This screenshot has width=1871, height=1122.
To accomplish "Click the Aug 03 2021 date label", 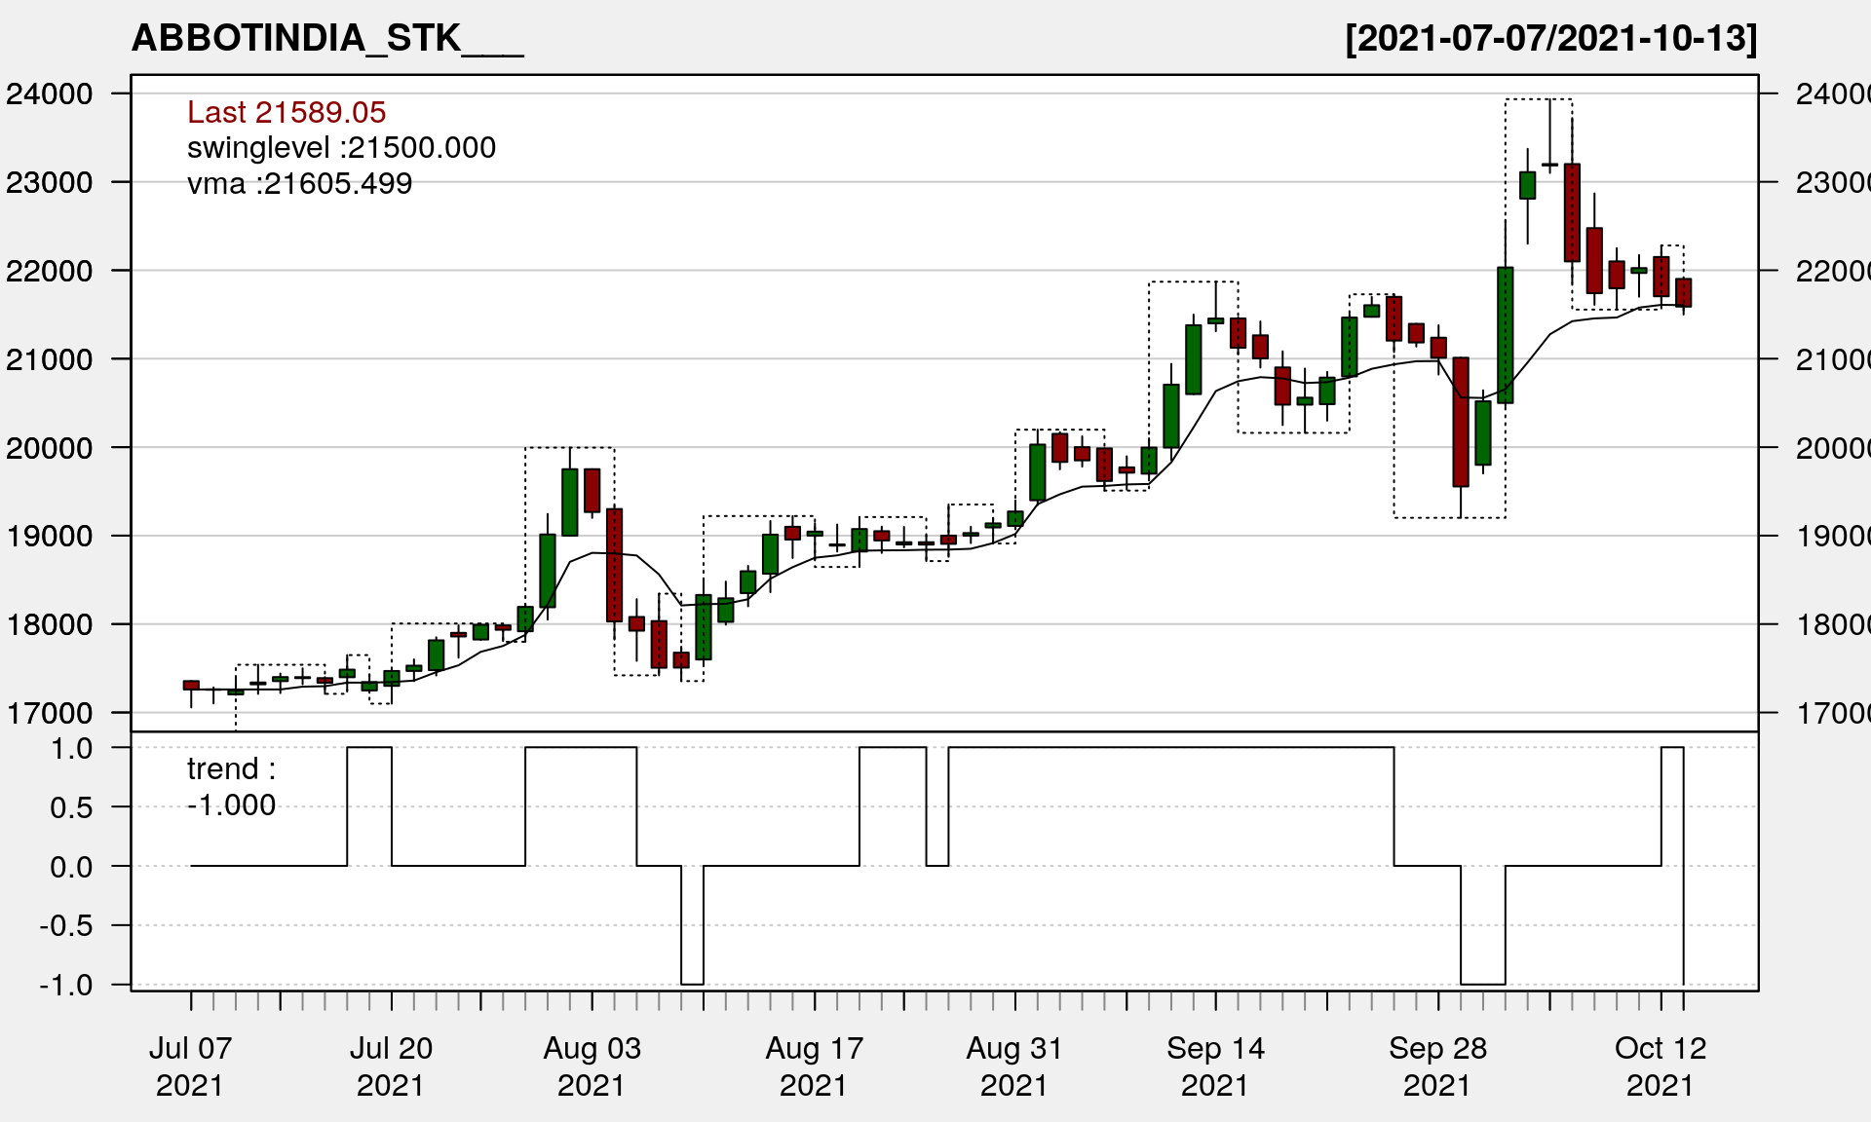I will [592, 1066].
